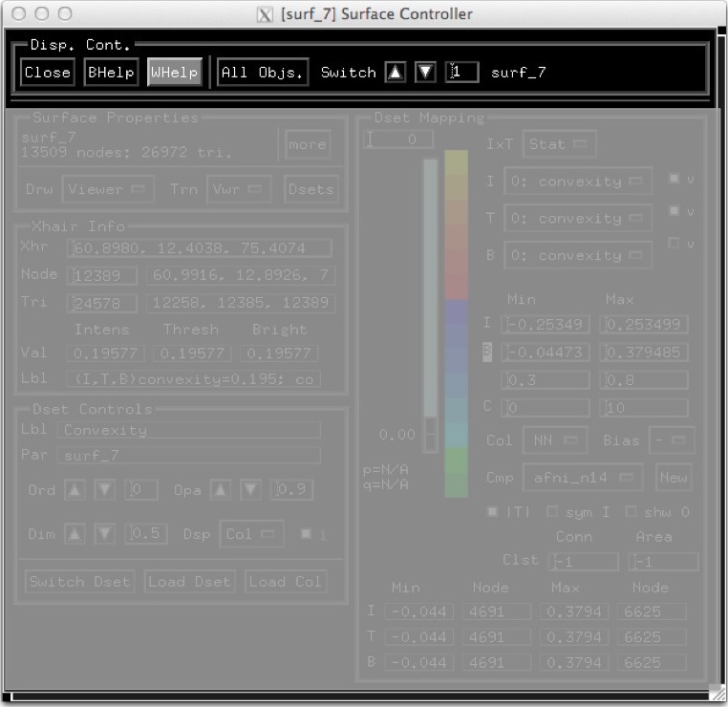
Task: Toggle the v checkbox beside I convexity
Action: (x=674, y=179)
